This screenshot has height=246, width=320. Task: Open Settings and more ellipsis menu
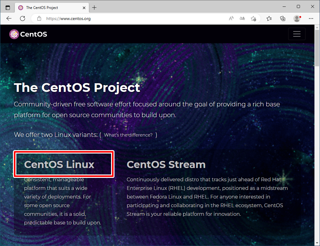(x=311, y=18)
